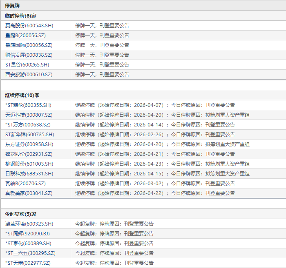Select the 2026-04-22 suspension note for 真爱美家
Screen dimensions: 286x268
(155, 193)
